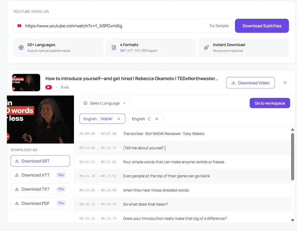Viewport: 297px width, 231px height.
Task: Remove the English Original subtitle tab
Action: tap(119, 119)
